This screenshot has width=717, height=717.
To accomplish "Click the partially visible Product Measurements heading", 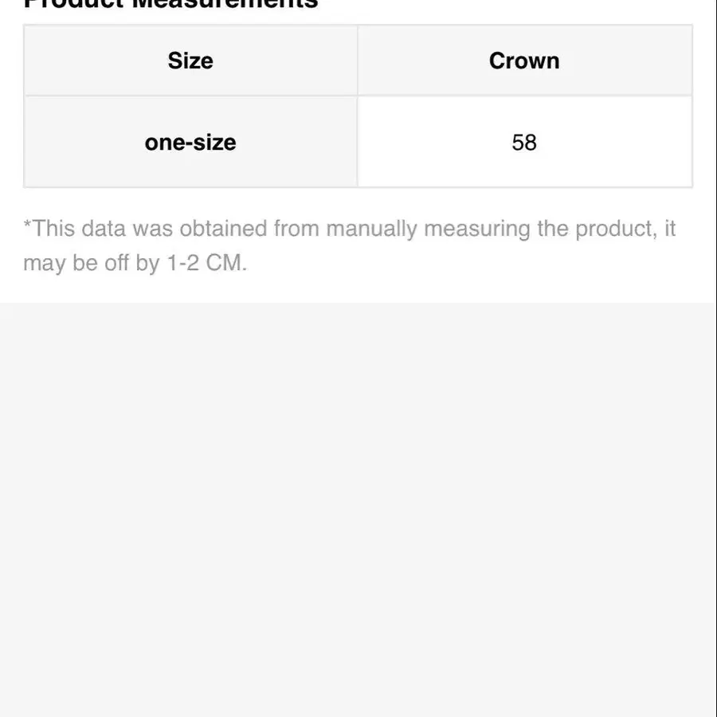I will (x=170, y=4).
